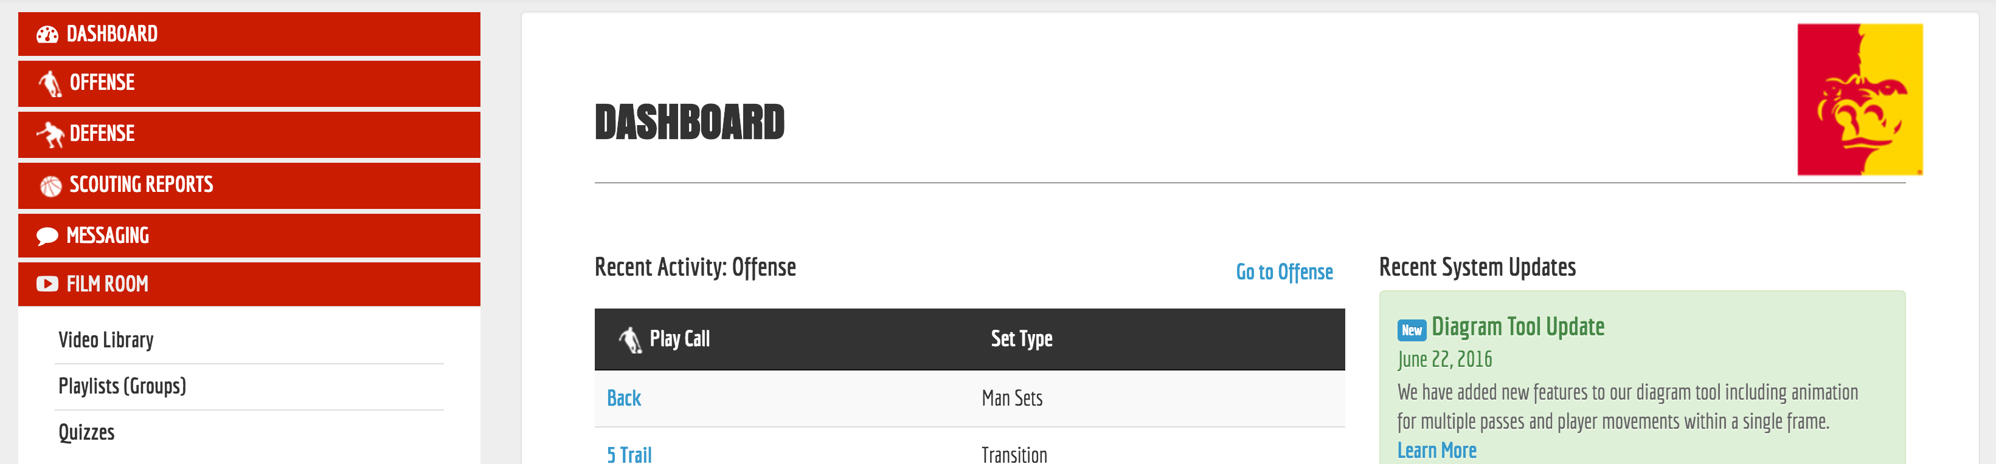This screenshot has height=464, width=1996.
Task: Open Video Library in Film Room
Action: pyautogui.click(x=106, y=340)
